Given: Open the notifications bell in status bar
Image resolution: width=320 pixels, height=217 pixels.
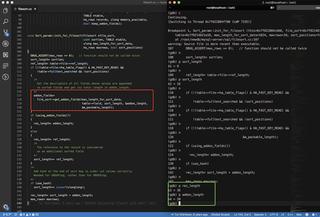Looking at the screenshot, I should (314, 214).
